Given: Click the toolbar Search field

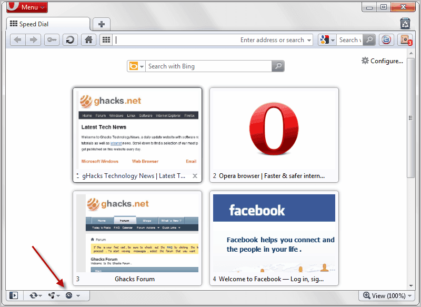Looking at the screenshot, I should point(349,40).
